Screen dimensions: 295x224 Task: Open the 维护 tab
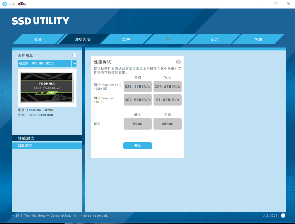[x=126, y=40]
